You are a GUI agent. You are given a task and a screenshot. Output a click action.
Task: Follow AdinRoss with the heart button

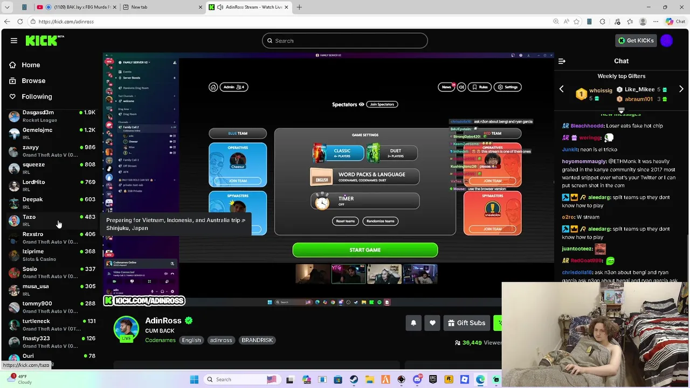coord(432,323)
